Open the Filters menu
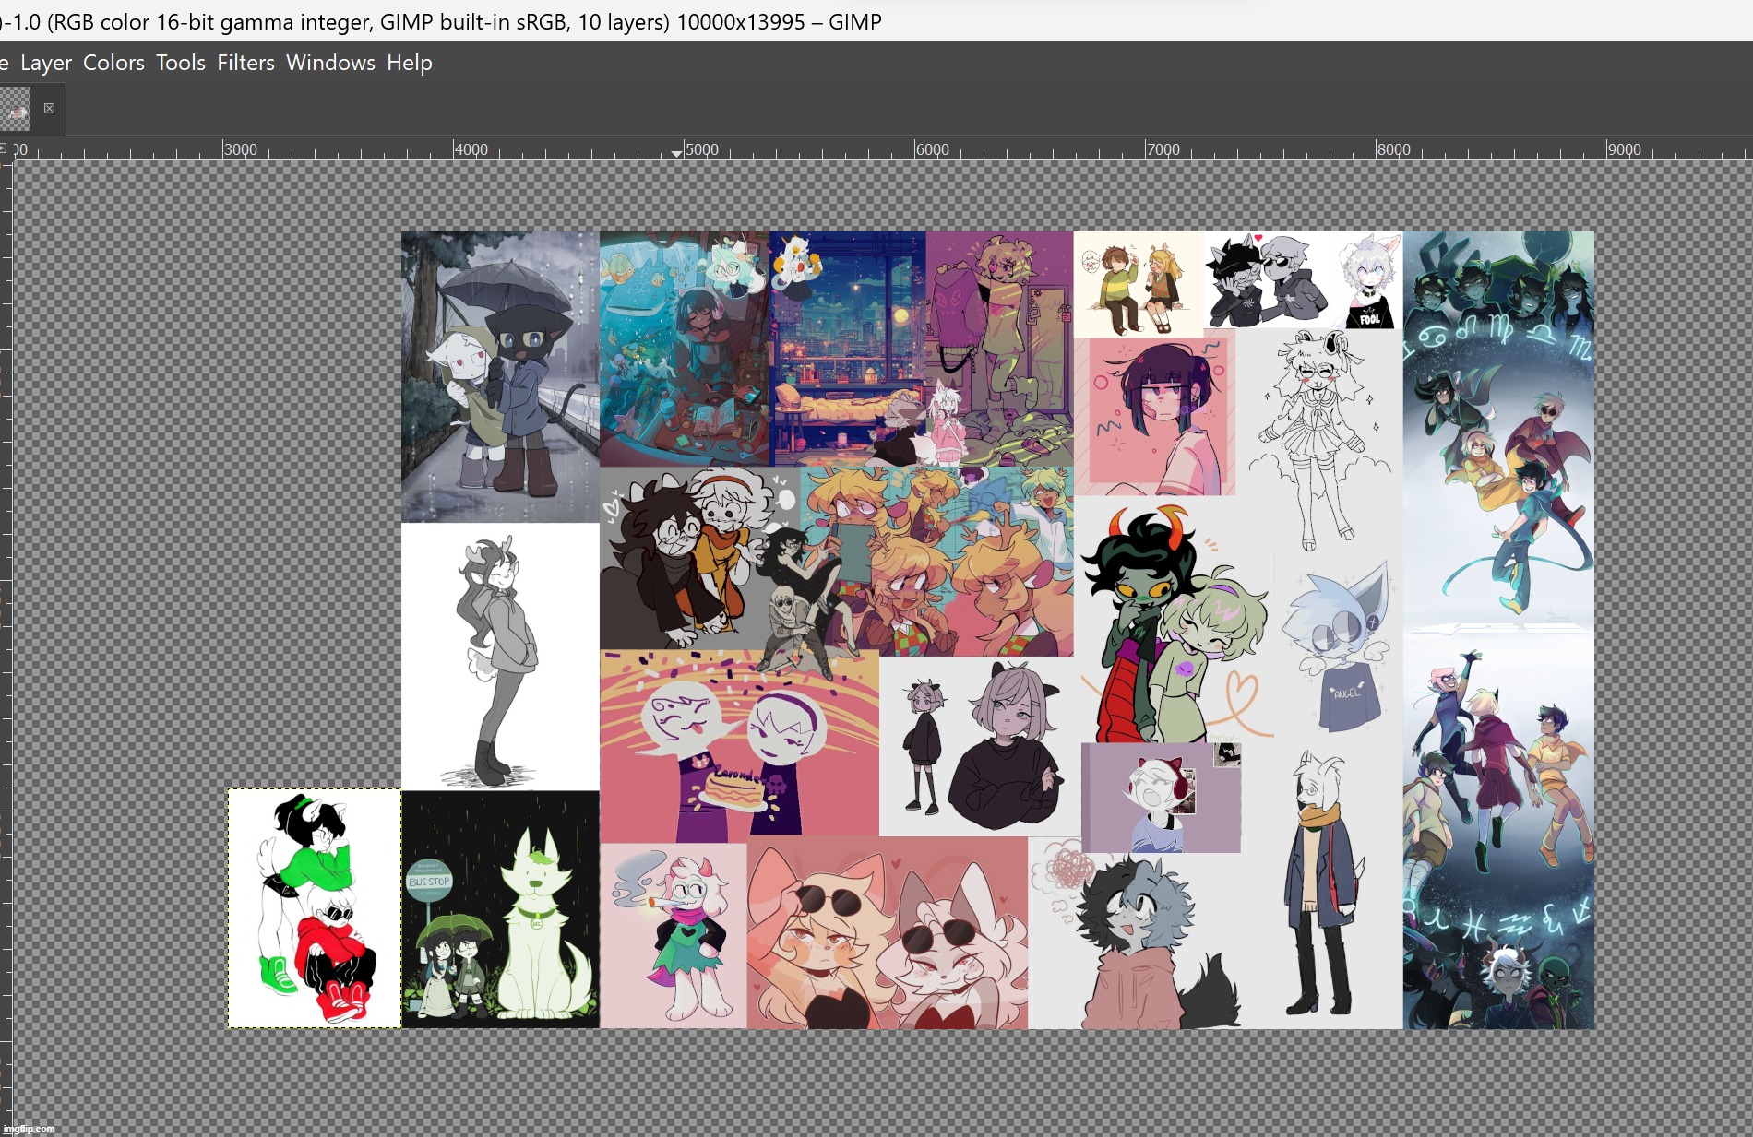 point(245,63)
